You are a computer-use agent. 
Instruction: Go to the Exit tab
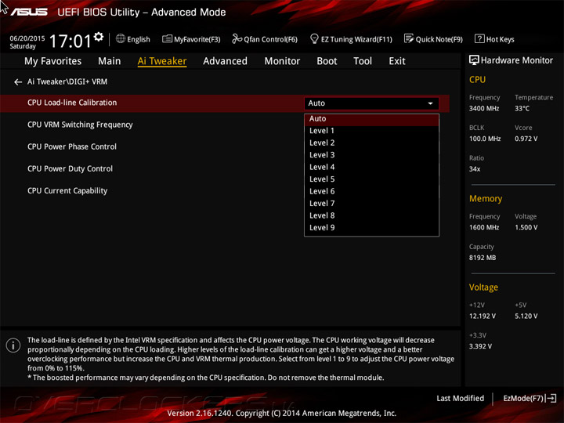coord(396,61)
